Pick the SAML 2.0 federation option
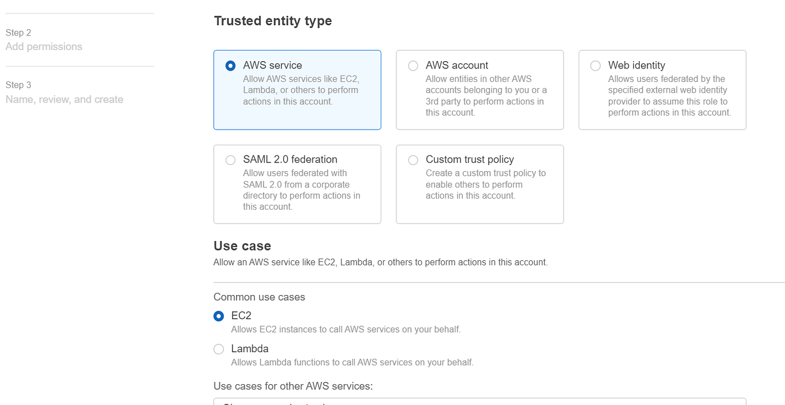785x405 pixels. tap(230, 159)
